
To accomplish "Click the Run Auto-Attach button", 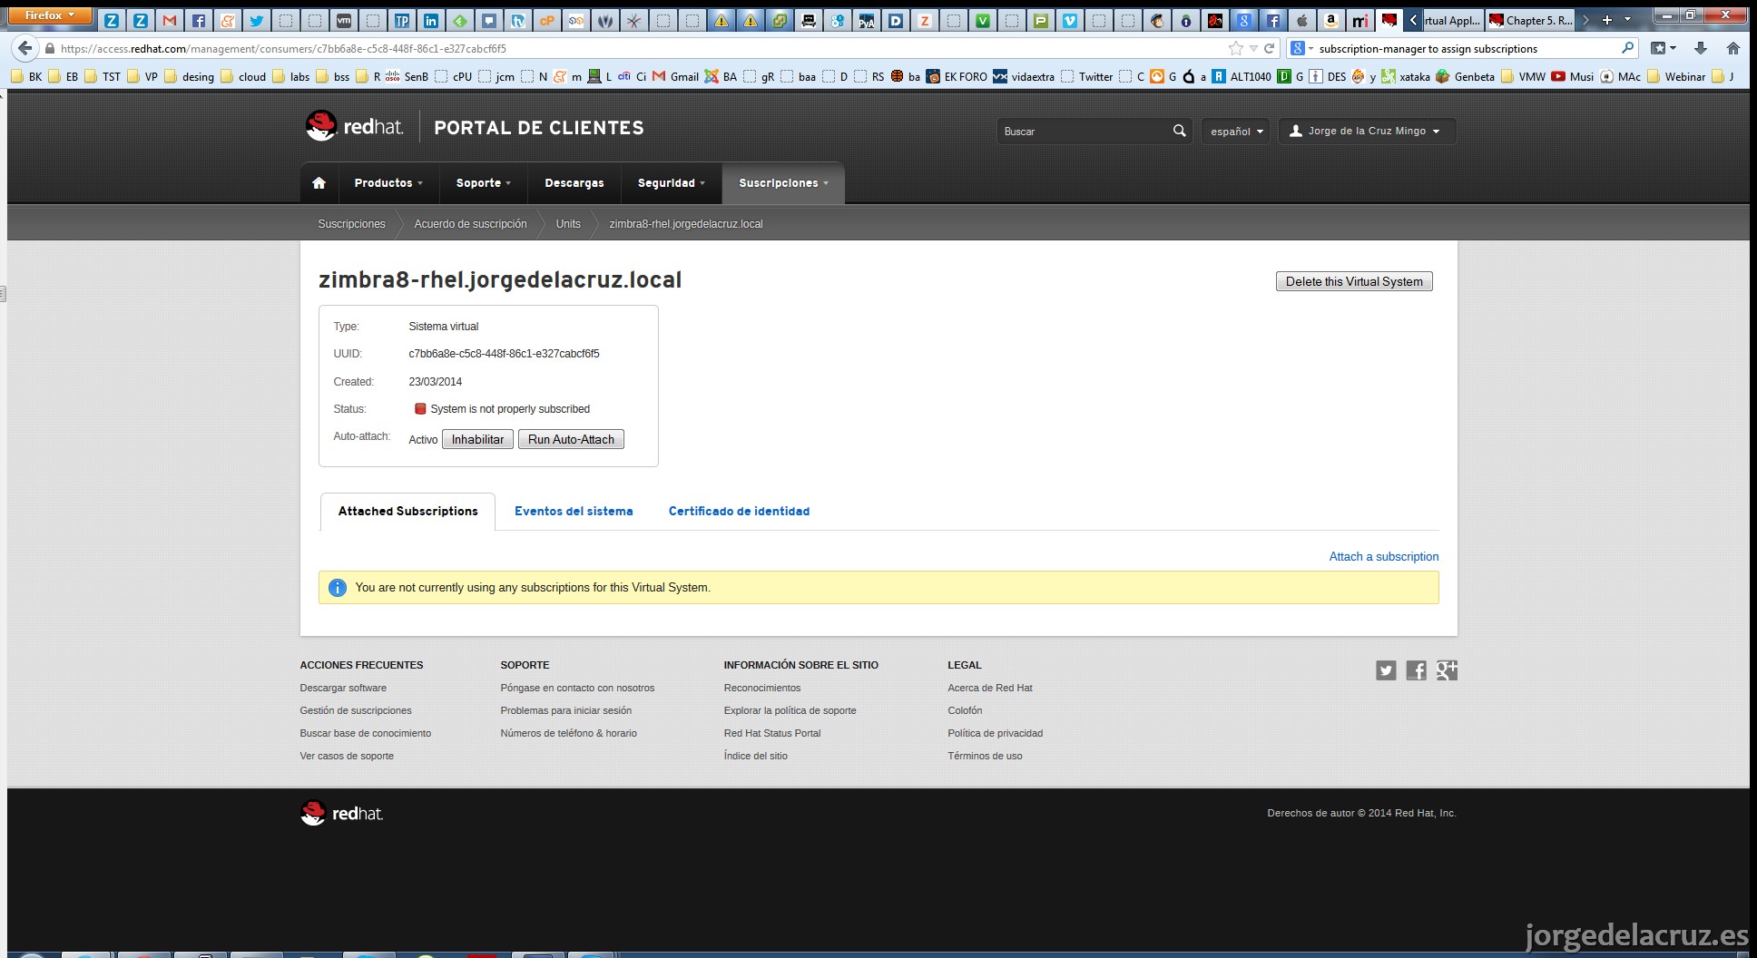I will (571, 439).
